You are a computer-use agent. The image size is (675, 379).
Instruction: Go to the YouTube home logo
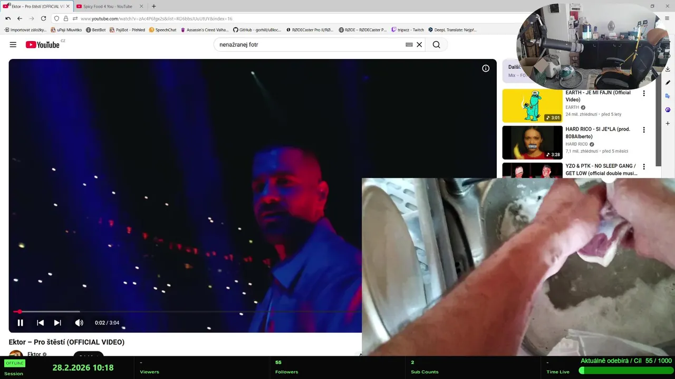[x=43, y=45]
